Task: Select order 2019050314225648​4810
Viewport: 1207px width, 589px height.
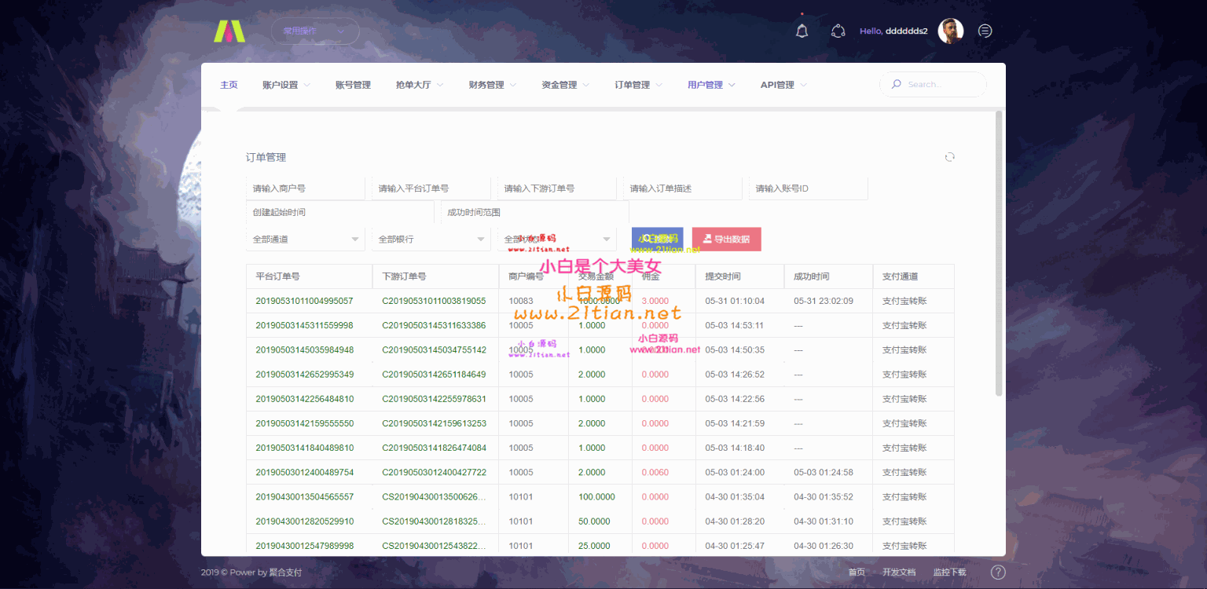Action: click(x=304, y=399)
